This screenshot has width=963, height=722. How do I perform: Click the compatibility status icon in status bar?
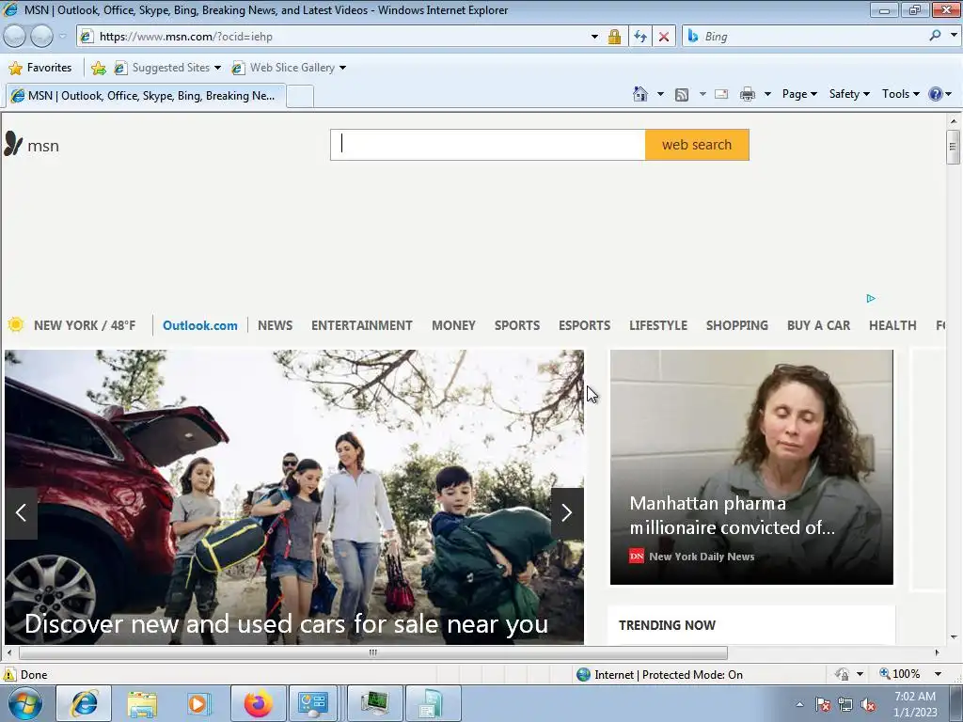tap(842, 674)
